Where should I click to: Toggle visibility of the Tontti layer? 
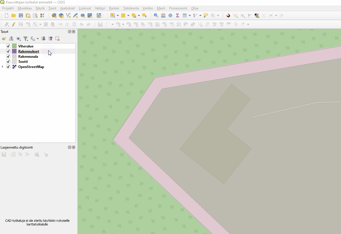[x=8, y=62]
